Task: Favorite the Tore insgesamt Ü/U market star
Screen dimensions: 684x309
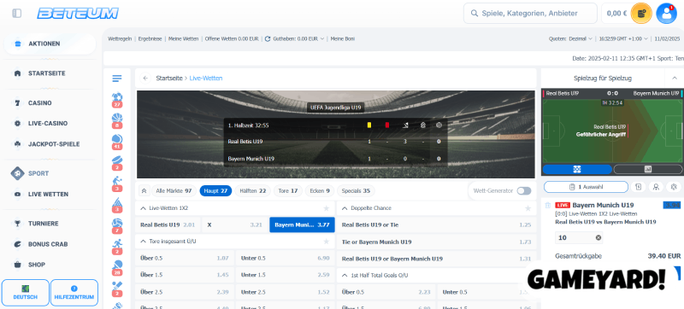Action: click(326, 241)
